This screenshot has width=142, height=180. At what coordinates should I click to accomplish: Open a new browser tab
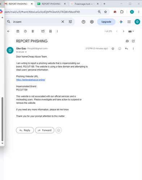coord(104,4)
